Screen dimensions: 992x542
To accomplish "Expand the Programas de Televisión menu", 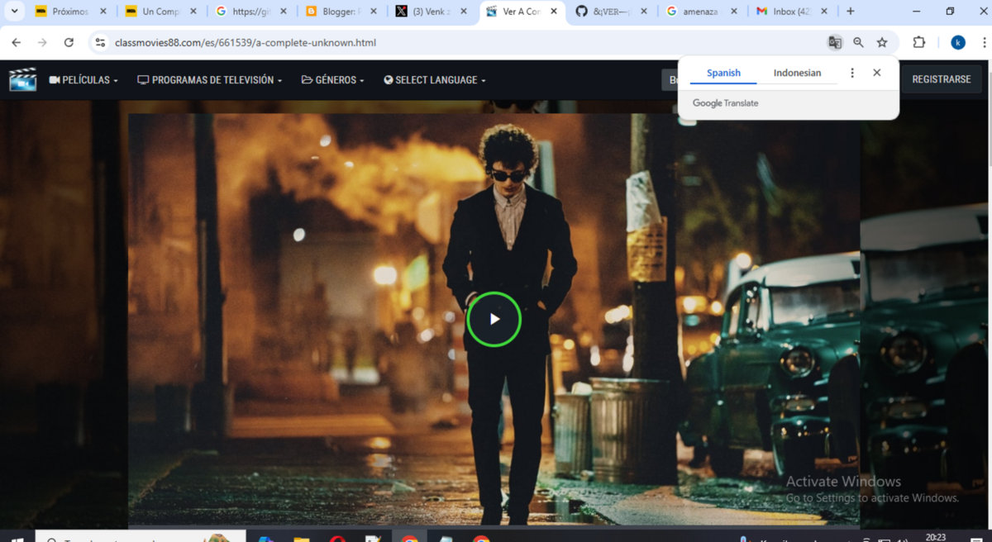I will click(210, 80).
